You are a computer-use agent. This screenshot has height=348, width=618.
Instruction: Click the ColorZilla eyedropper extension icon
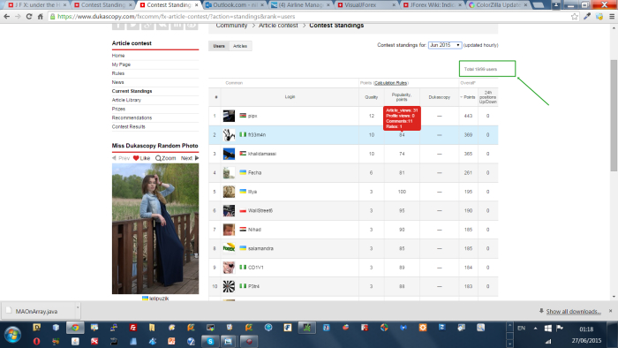[x=587, y=17]
